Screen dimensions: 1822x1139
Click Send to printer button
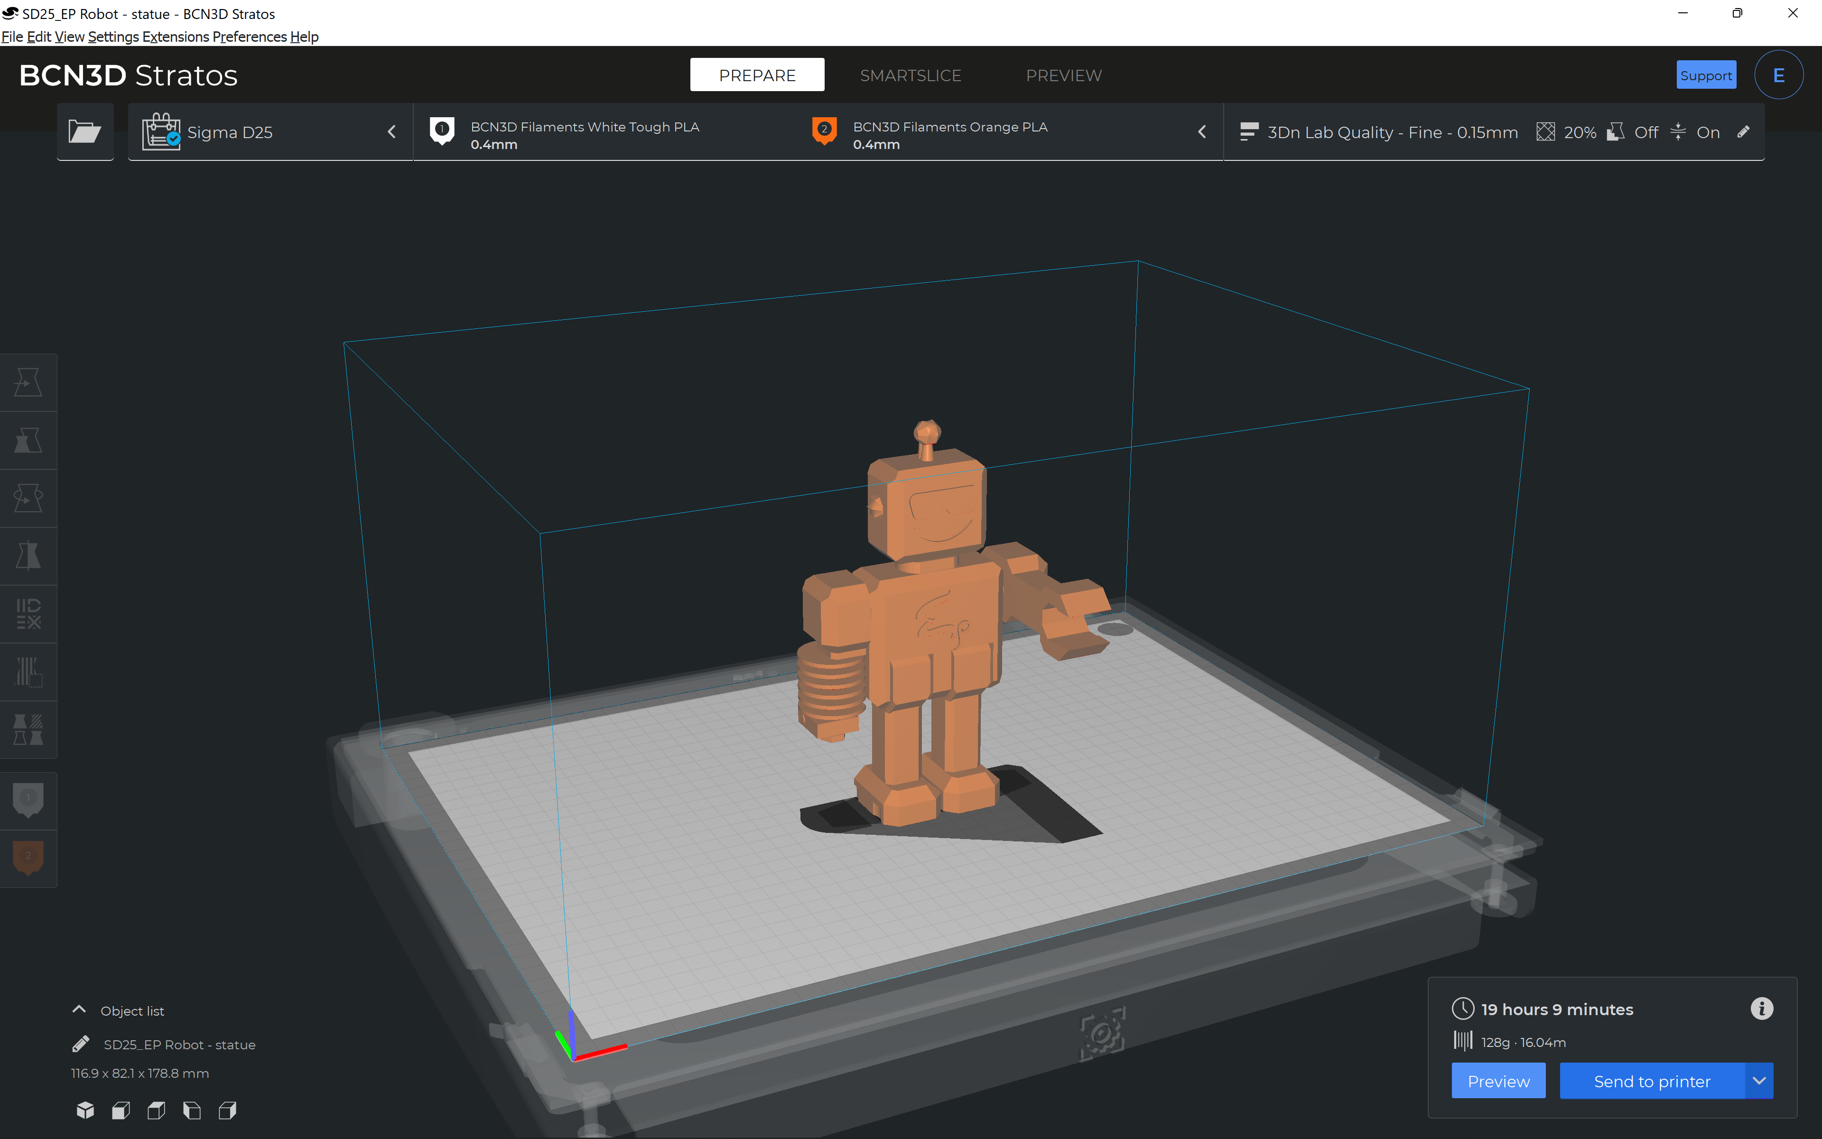click(x=1652, y=1081)
